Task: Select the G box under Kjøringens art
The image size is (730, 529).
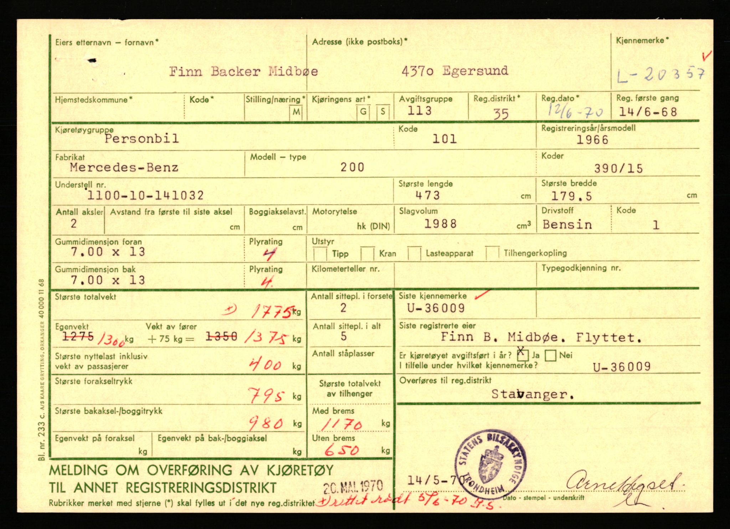Action: 364,112
